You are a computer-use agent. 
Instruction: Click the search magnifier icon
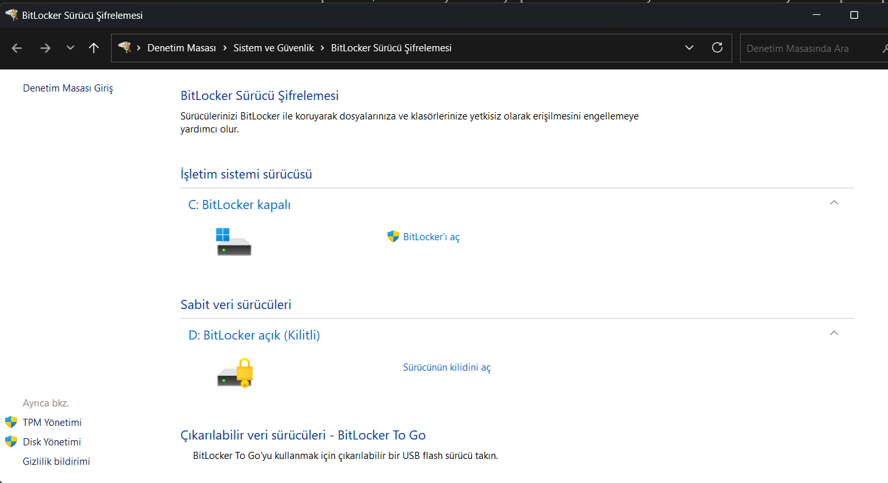pos(885,48)
